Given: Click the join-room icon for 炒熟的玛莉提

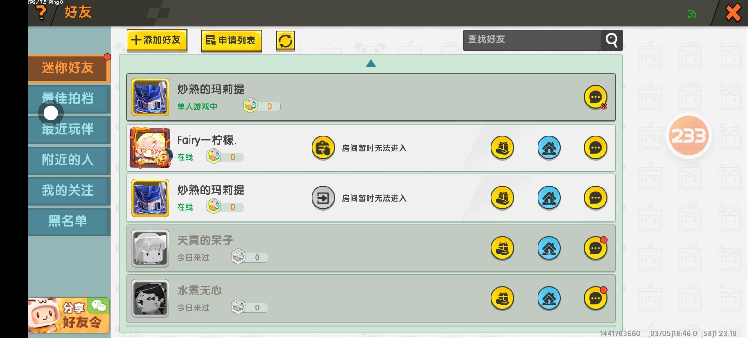Looking at the screenshot, I should [323, 198].
